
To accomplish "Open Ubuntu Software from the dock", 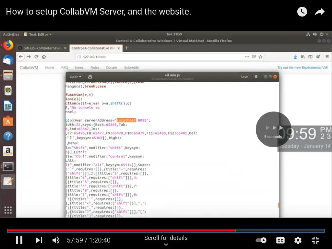I will point(8,121).
